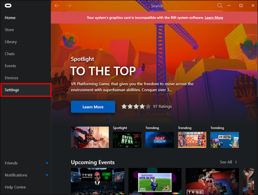Screen dimensions: 258x195
Task: Open the Help Centre
Action: (15, 187)
